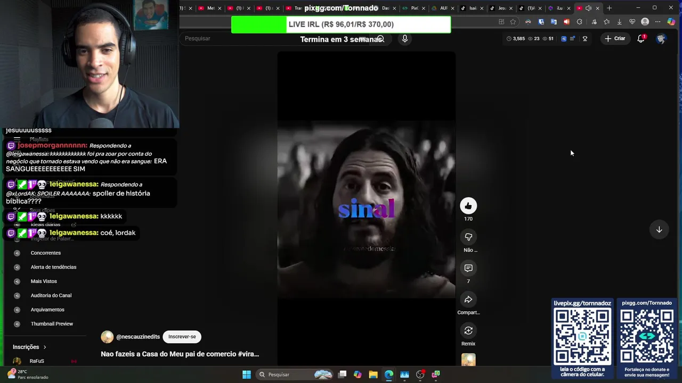Switch to the Isaia TikTok tab
This screenshot has width=682, height=383.
click(x=472, y=8)
